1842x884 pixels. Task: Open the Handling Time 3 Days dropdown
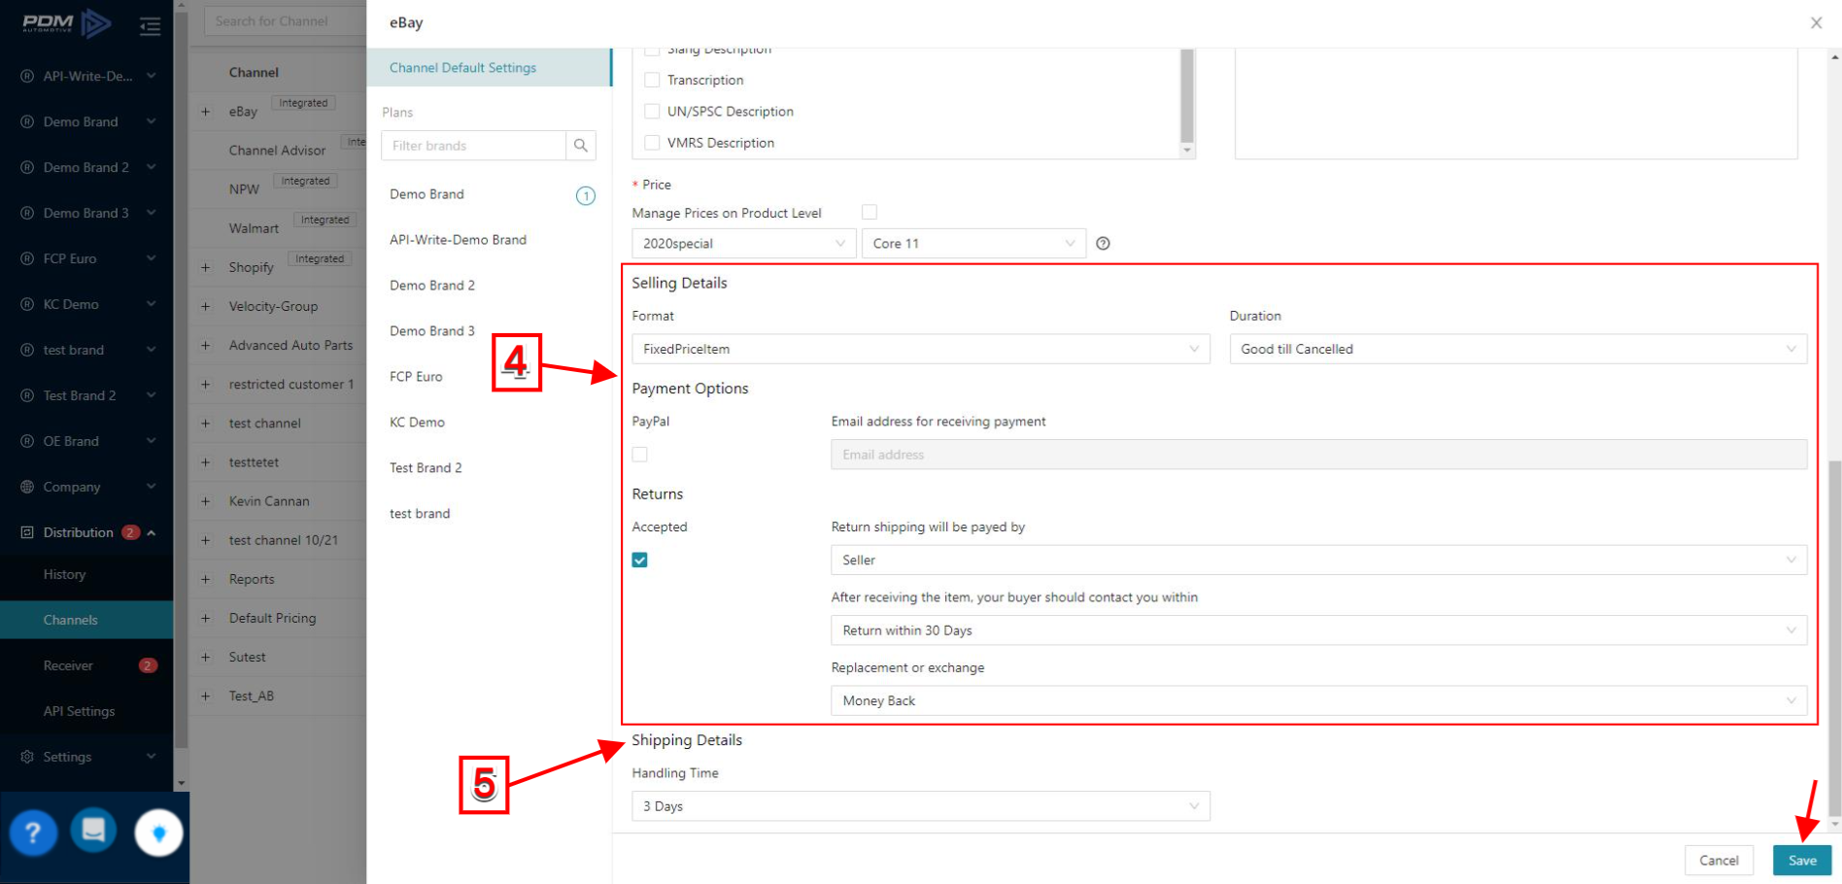coord(921,806)
